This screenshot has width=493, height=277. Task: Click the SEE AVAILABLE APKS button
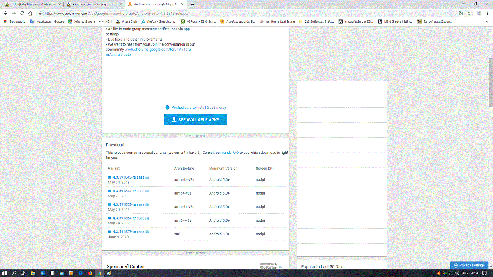coord(196,119)
